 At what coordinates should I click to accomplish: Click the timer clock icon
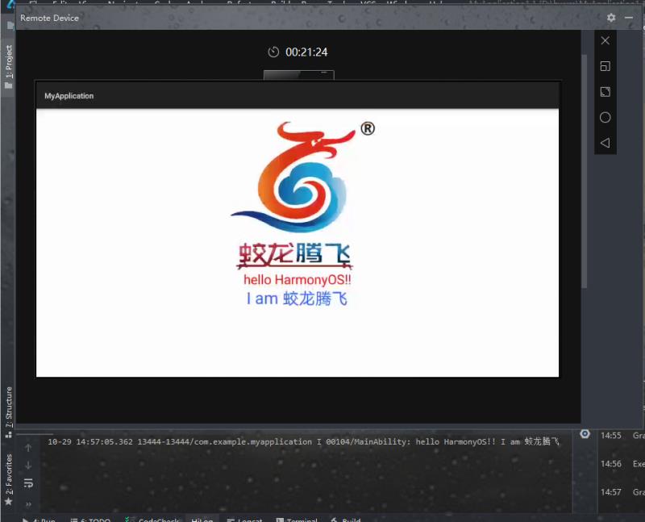click(273, 52)
